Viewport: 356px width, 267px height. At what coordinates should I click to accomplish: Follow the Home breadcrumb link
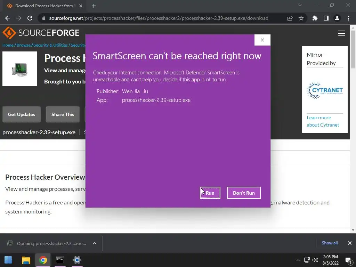pyautogui.click(x=8, y=45)
